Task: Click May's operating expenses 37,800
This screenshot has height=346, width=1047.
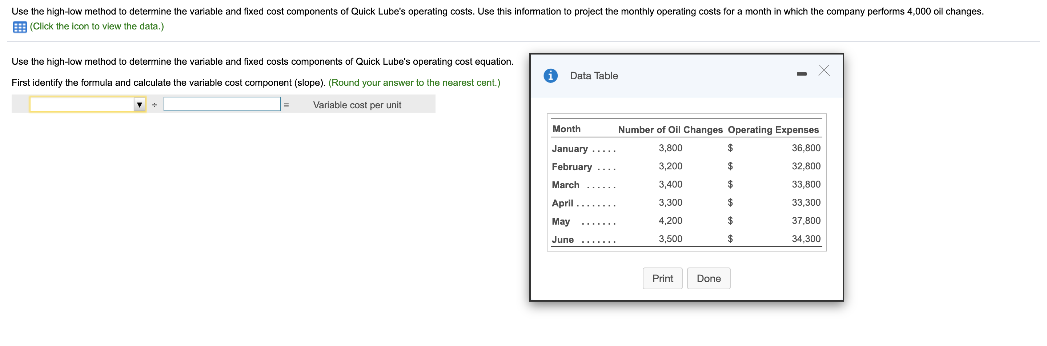Action: pos(806,221)
